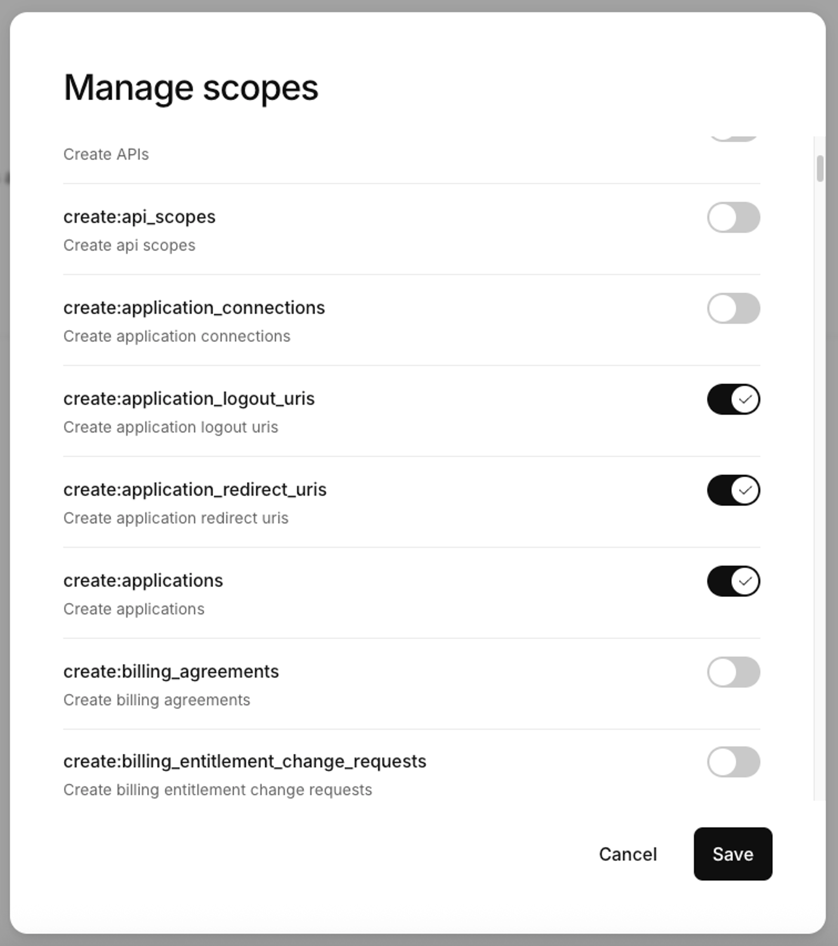Click the Create billing agreements description text
The image size is (838, 946).
(157, 700)
